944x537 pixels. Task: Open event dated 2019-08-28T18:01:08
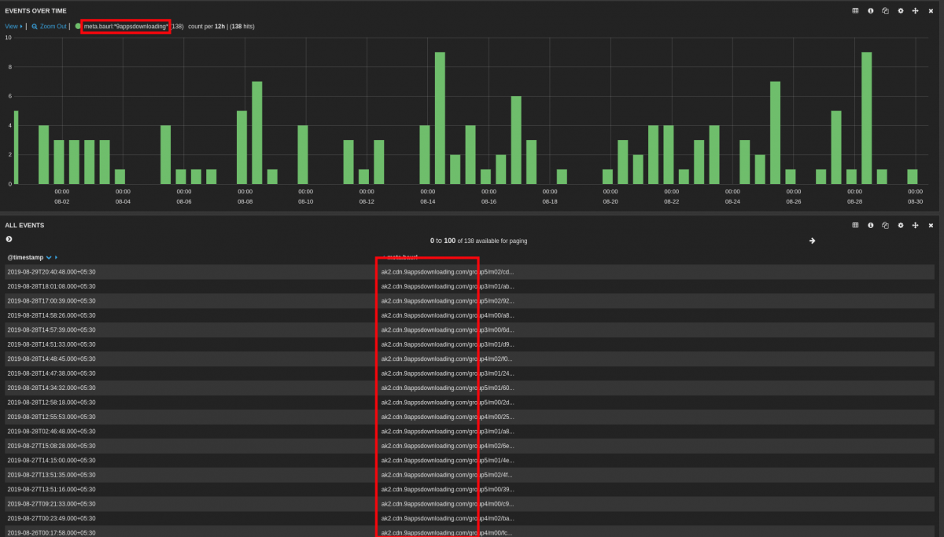(x=52, y=286)
